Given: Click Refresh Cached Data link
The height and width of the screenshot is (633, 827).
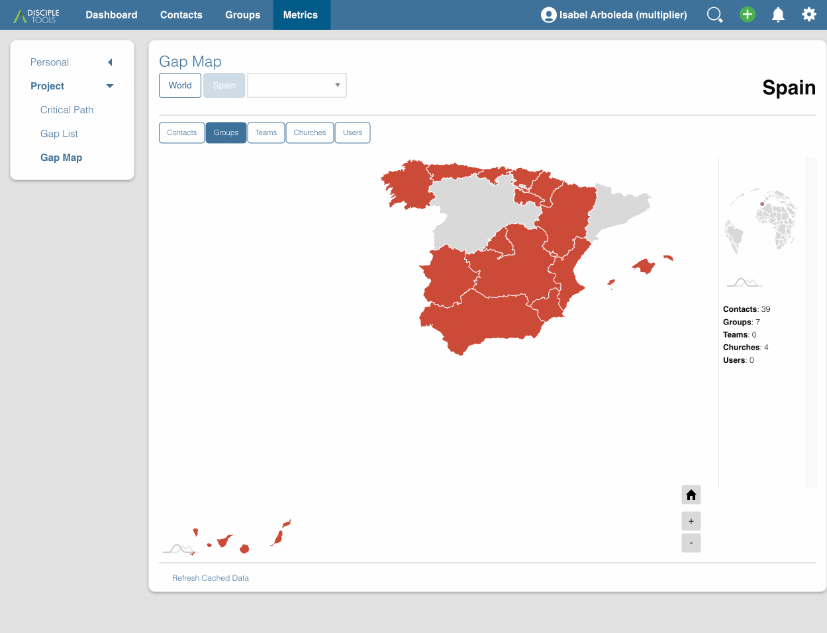Looking at the screenshot, I should pyautogui.click(x=211, y=578).
